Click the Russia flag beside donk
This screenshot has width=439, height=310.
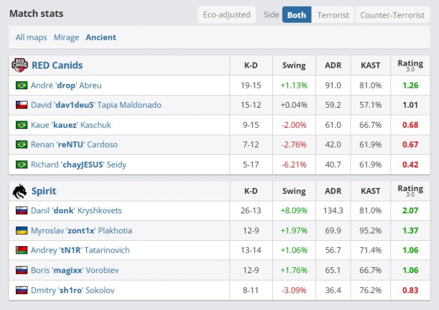coord(22,210)
